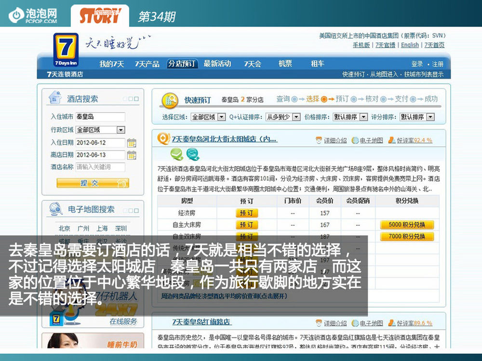Open the 7天秦皇岛河北大街太阳城店 title link
Image resolution: width=482 pixels, height=361 pixels.
point(225,139)
